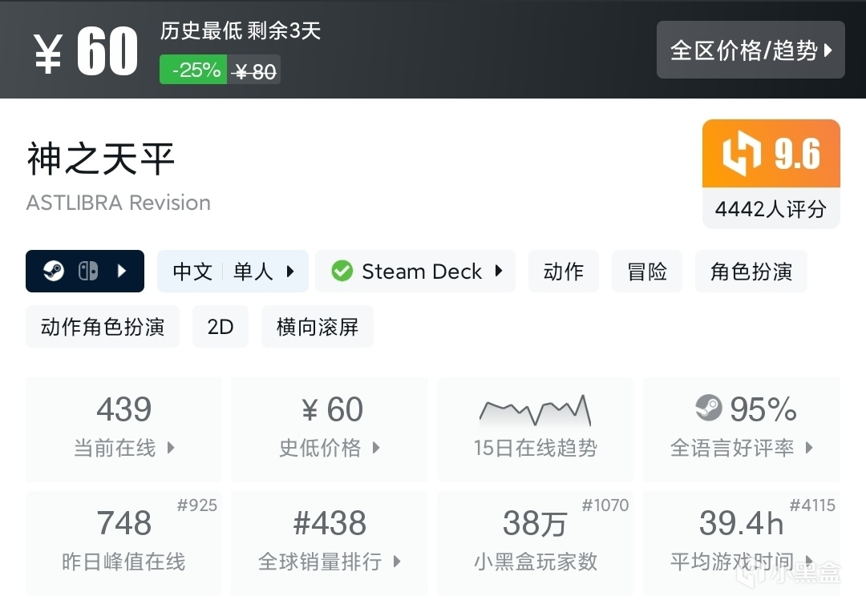This screenshot has height=604, width=866.
Task: Click the green Steam Deck verified checkmark
Action: (342, 272)
